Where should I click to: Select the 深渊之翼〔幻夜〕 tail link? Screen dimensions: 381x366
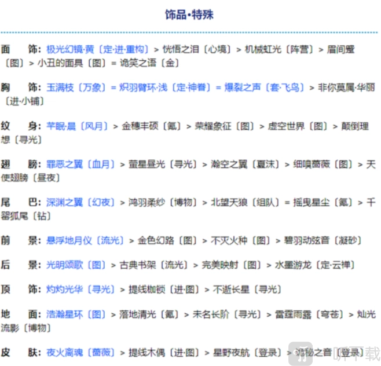pyautogui.click(x=80, y=202)
